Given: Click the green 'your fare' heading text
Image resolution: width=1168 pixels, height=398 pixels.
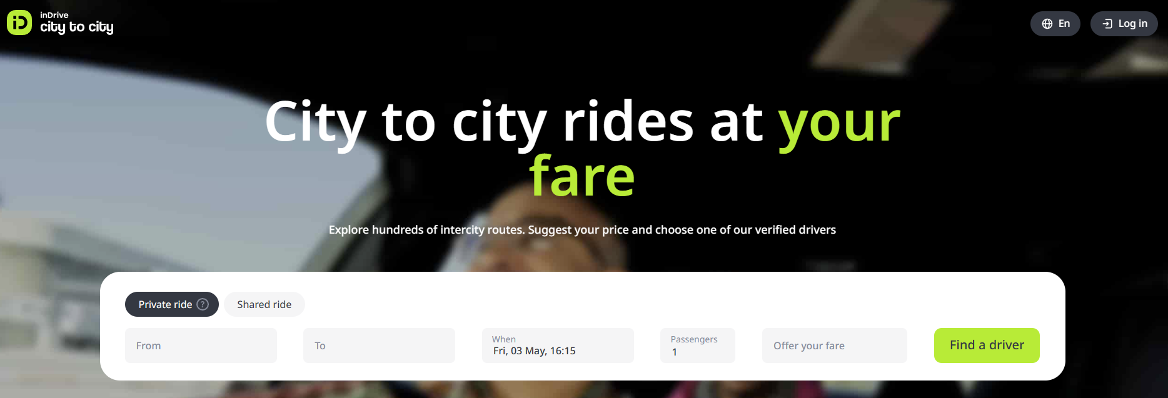Looking at the screenshot, I should [x=583, y=177].
